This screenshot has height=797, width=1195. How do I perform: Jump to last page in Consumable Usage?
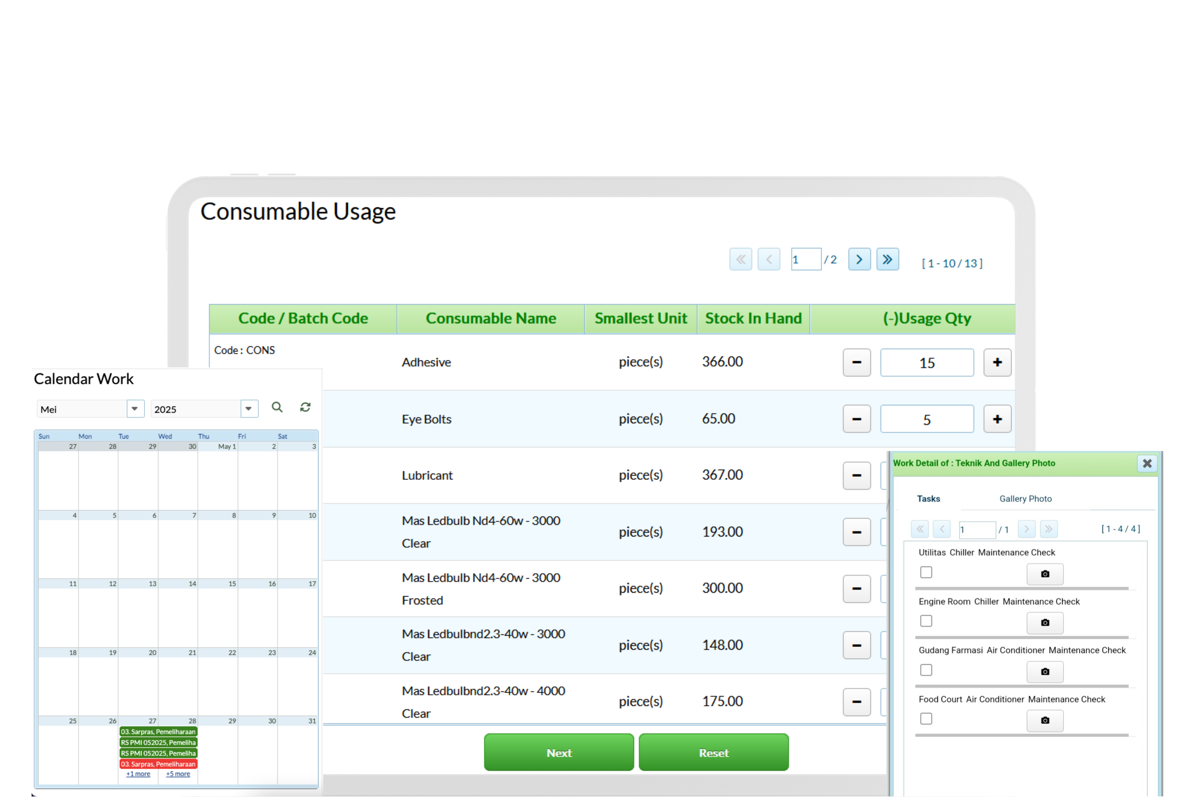888,260
